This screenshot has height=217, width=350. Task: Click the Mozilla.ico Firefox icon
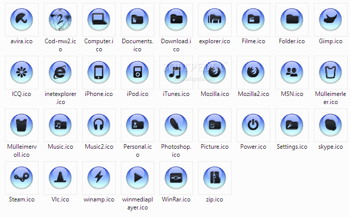pyautogui.click(x=215, y=72)
